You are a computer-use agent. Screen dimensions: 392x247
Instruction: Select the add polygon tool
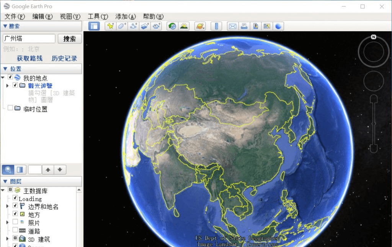[122, 26]
